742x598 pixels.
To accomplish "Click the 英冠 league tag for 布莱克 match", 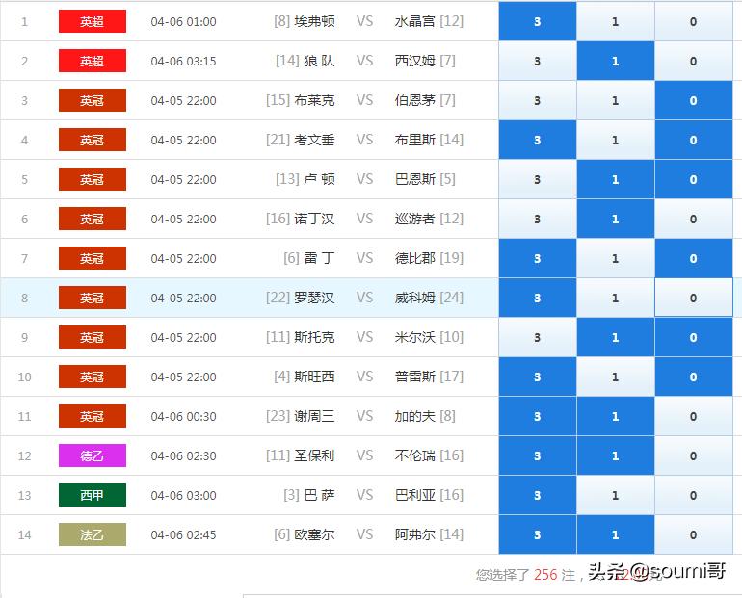I will click(93, 100).
